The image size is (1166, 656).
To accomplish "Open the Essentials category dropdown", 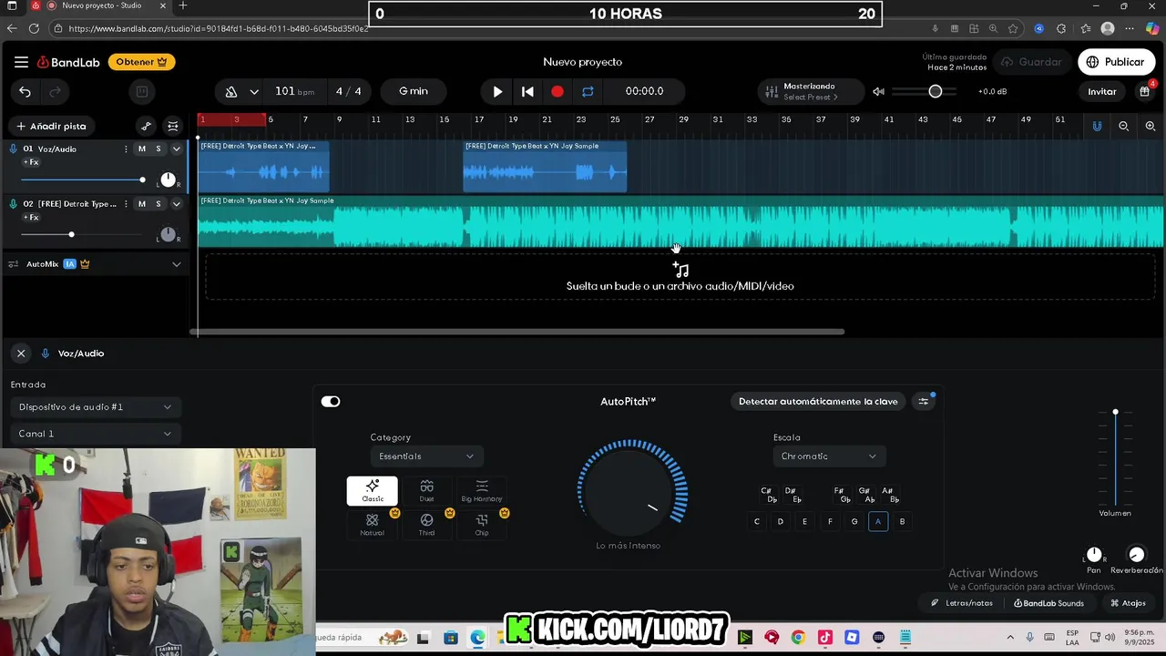I will [x=426, y=456].
